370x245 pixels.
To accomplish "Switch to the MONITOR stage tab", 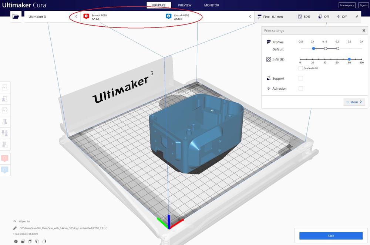I will pyautogui.click(x=212, y=5).
